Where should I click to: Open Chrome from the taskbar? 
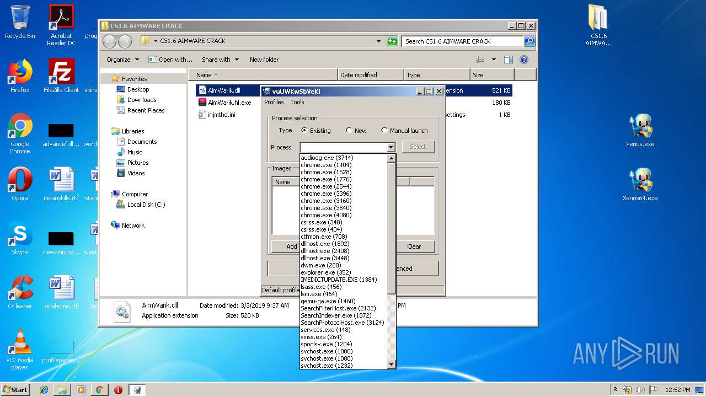pos(99,390)
